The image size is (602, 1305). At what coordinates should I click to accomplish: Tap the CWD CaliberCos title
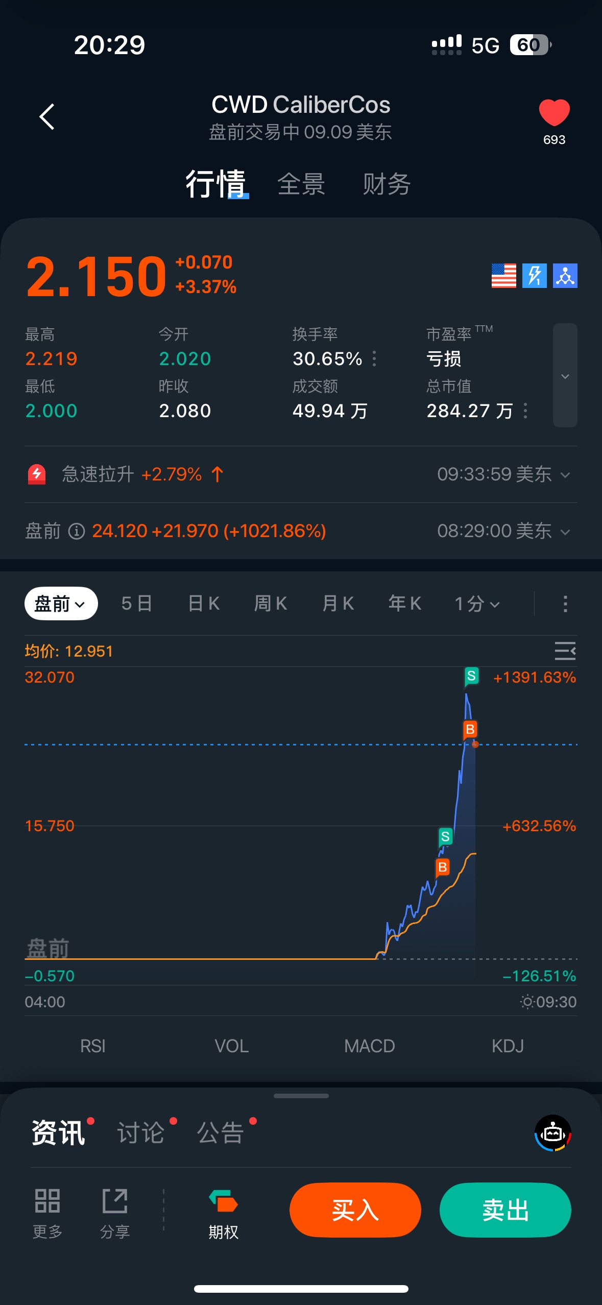click(301, 105)
